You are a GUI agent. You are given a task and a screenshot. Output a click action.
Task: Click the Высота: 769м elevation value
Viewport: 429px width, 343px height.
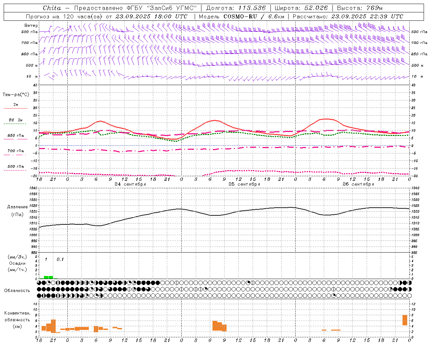coord(360,8)
